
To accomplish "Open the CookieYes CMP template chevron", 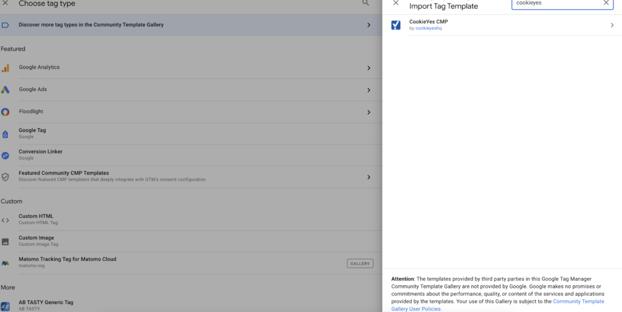I will tap(612, 25).
